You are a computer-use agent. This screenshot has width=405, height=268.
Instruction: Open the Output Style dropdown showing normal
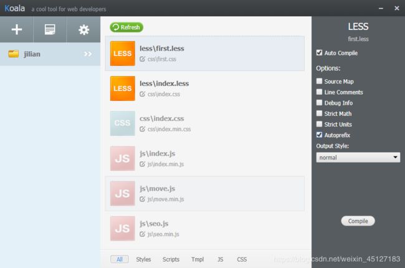358,158
